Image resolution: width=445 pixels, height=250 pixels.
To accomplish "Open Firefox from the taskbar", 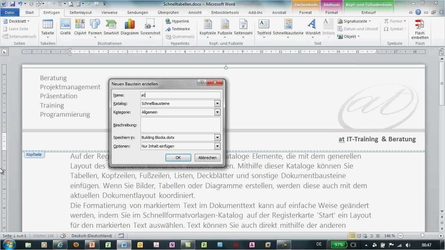I will coord(76,244).
